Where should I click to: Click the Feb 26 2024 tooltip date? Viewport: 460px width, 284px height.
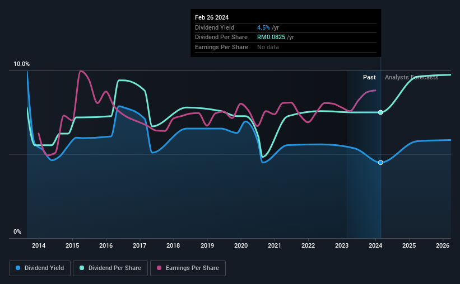(x=212, y=17)
